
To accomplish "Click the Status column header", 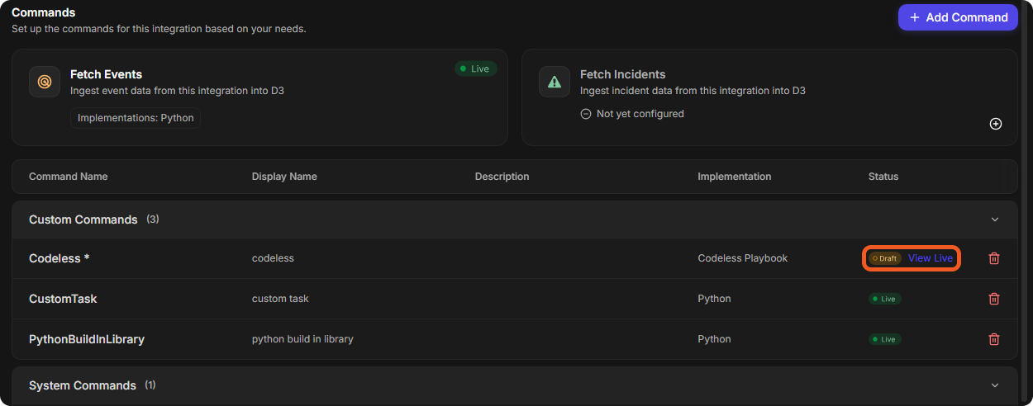I will click(883, 177).
